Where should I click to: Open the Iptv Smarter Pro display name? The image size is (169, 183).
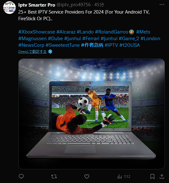pos(37,5)
